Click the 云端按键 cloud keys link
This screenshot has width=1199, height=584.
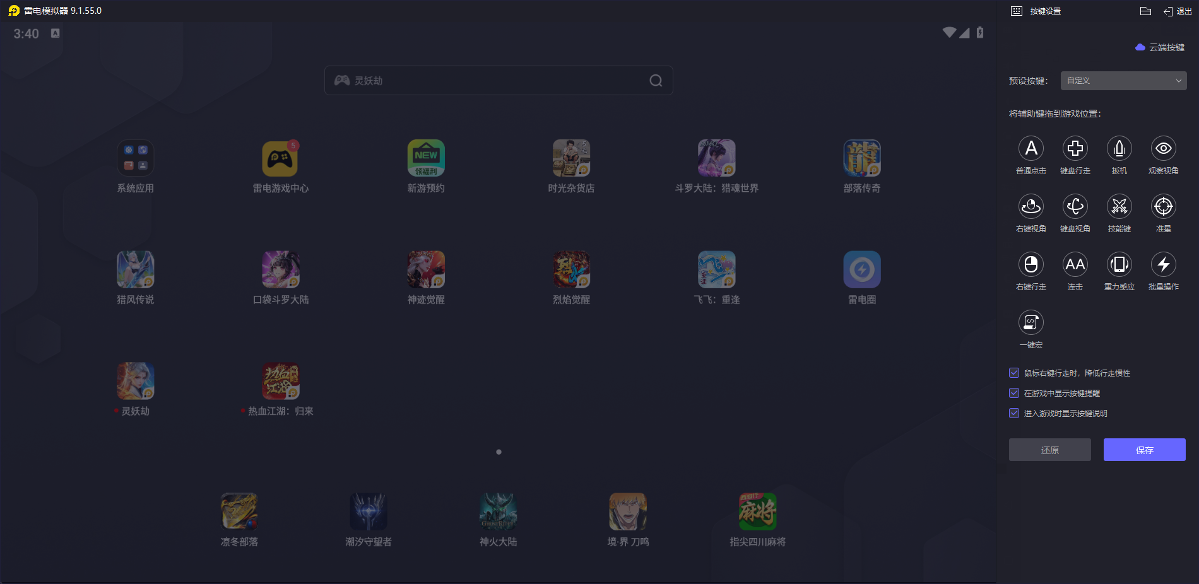1160,47
